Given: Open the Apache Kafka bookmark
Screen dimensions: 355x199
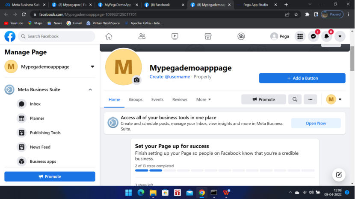Looking at the screenshot, I should (144, 23).
